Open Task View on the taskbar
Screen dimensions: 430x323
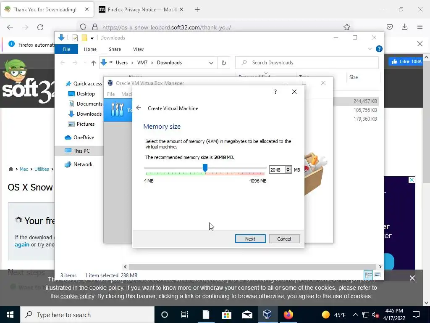[x=185, y=315]
